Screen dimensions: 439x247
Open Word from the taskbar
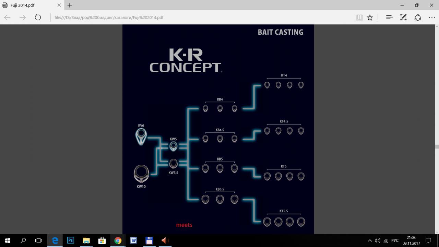point(133,240)
